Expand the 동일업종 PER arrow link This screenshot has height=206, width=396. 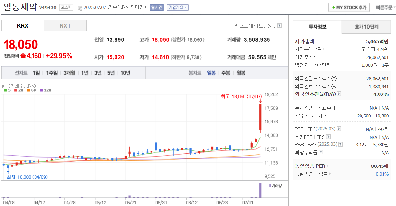[x=327, y=166]
